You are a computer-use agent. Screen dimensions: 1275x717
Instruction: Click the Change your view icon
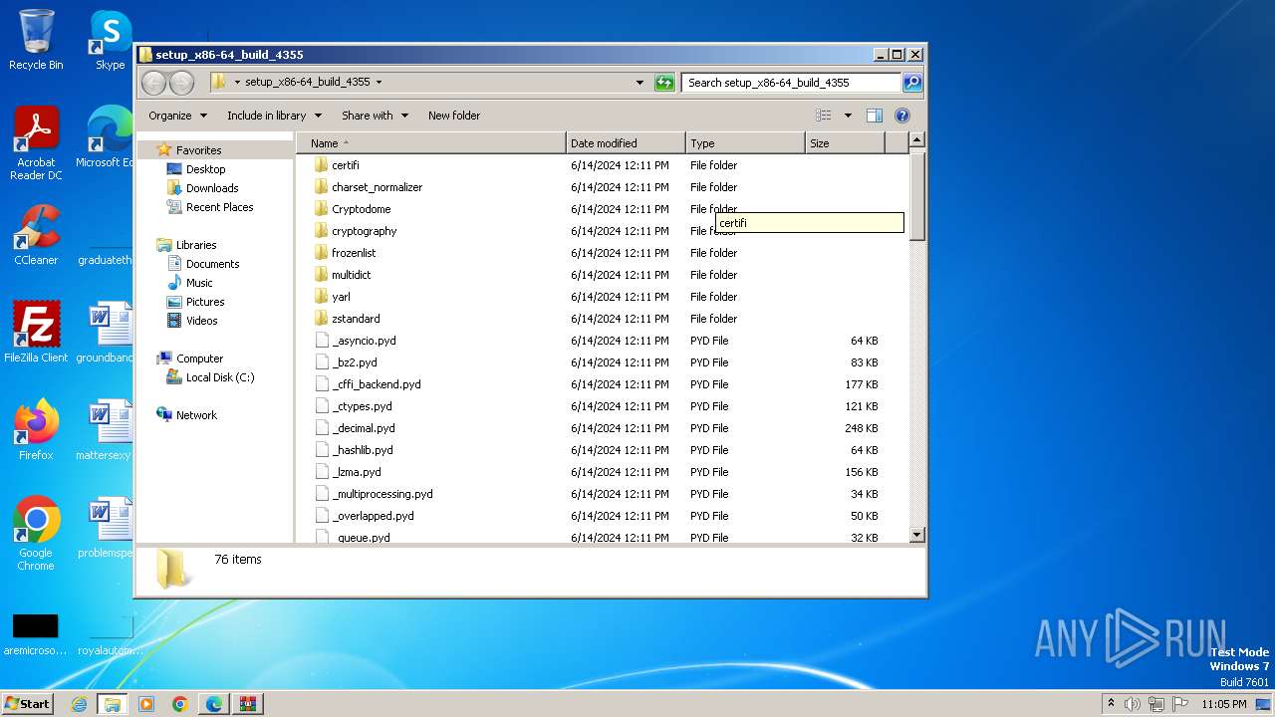tap(824, 116)
